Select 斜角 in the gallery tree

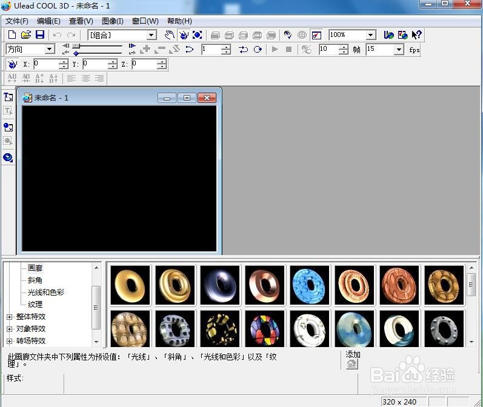pyautogui.click(x=35, y=280)
